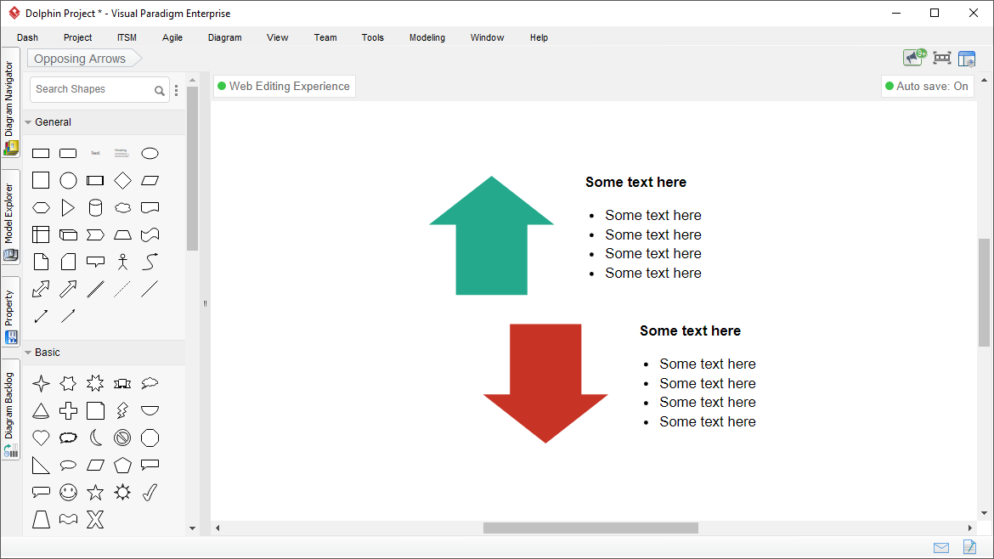Viewport: 994px width, 559px height.
Task: Open the Model Explorer side tab
Action: point(10,217)
